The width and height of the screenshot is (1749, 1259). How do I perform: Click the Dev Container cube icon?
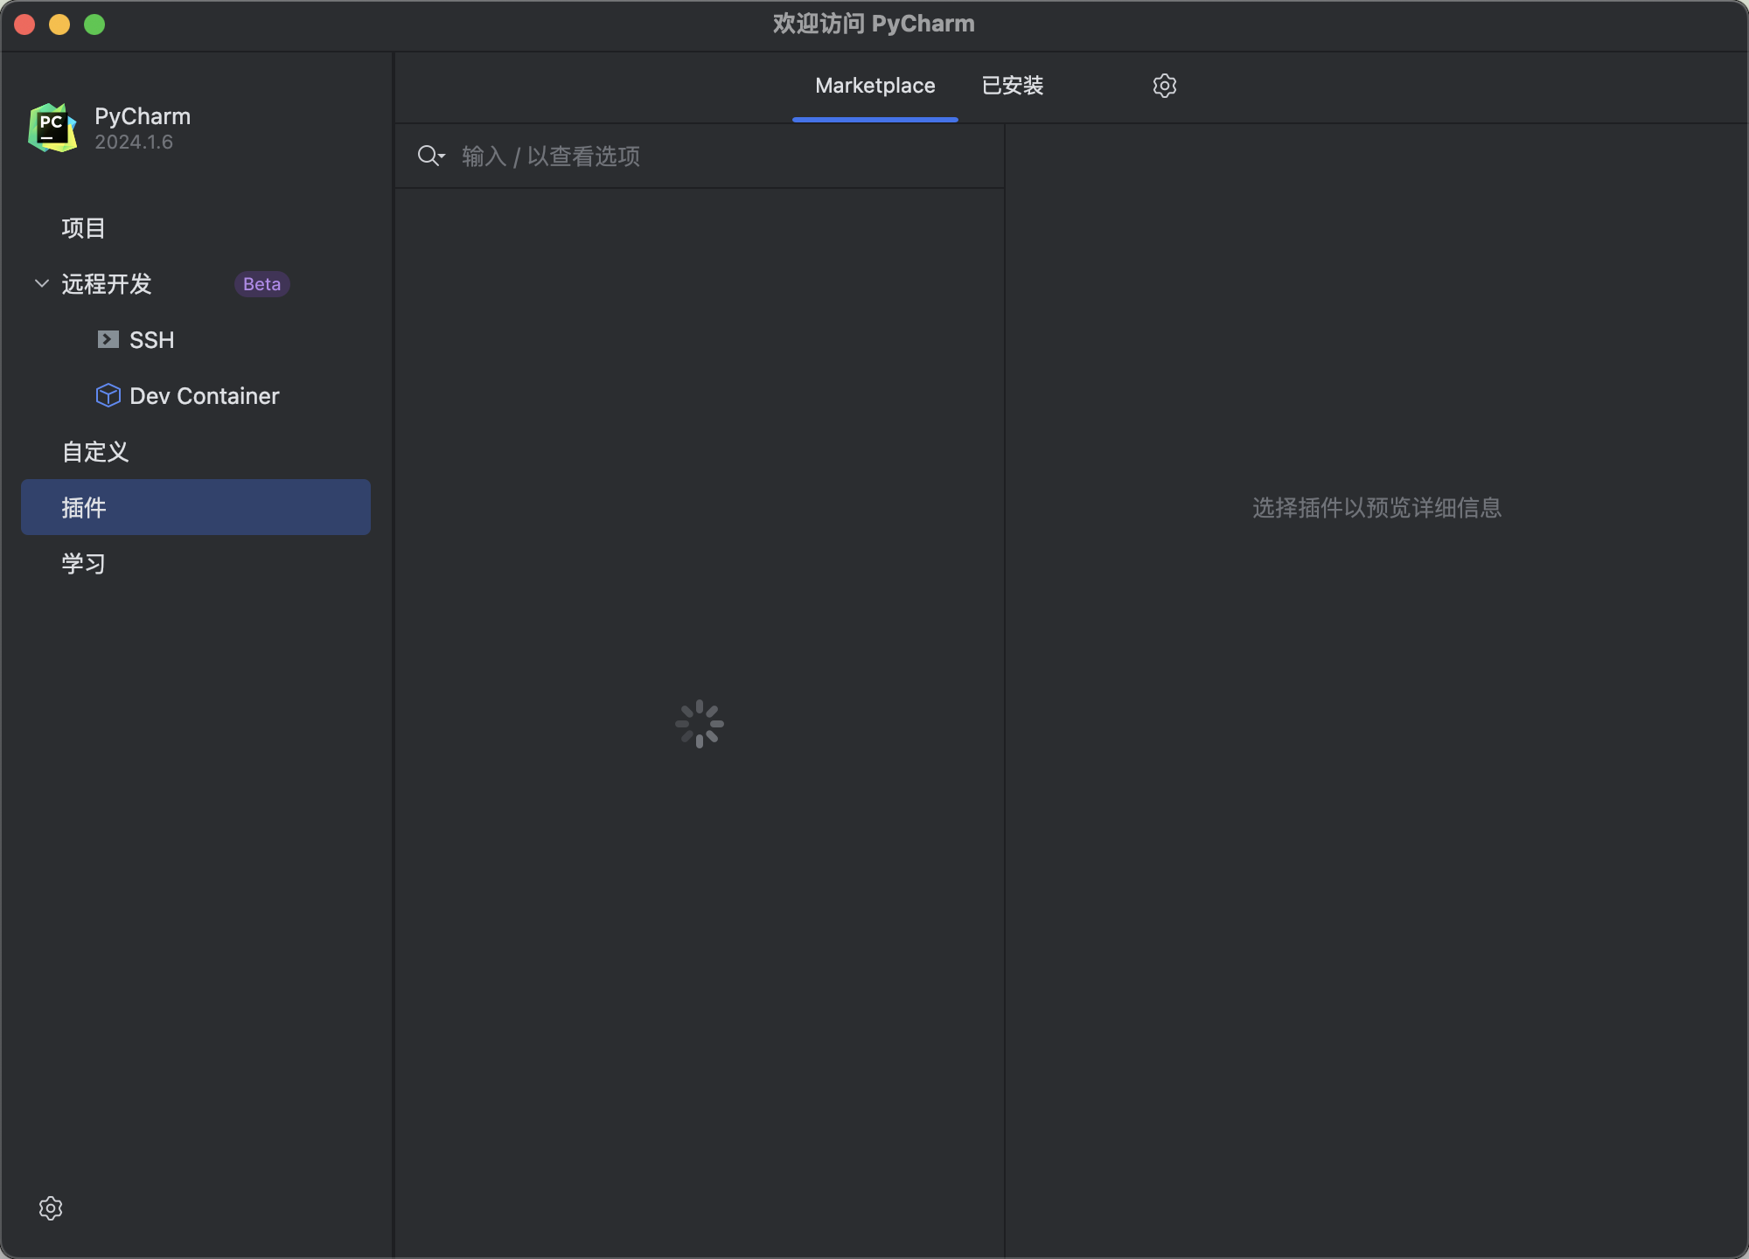pyautogui.click(x=108, y=395)
